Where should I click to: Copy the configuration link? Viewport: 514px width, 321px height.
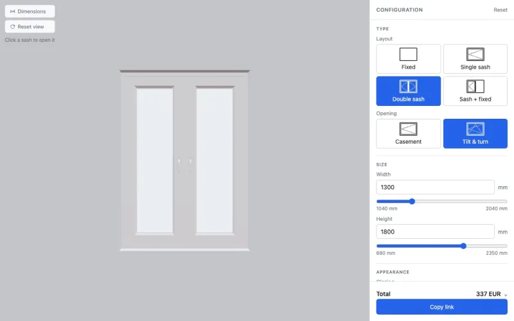tap(441, 307)
